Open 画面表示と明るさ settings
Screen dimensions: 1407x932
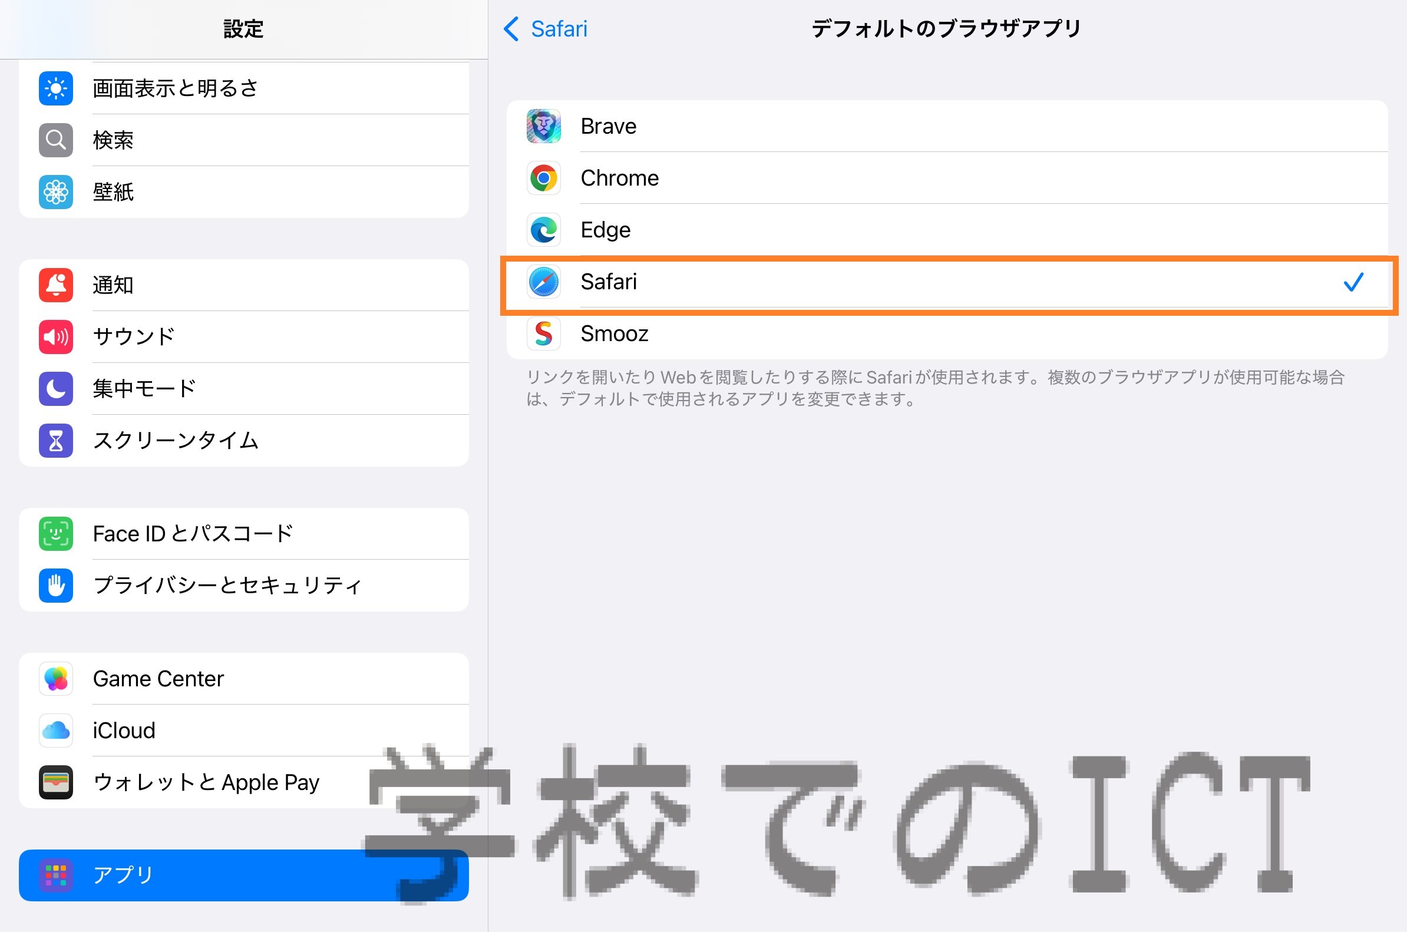tap(244, 88)
